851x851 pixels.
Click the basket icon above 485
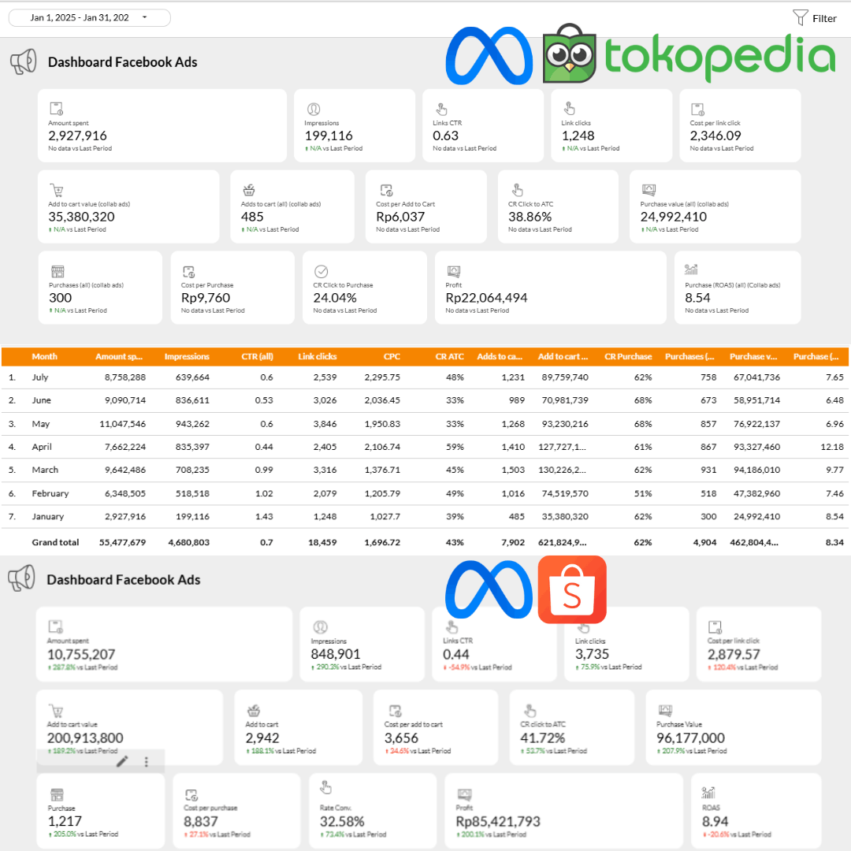(x=249, y=190)
